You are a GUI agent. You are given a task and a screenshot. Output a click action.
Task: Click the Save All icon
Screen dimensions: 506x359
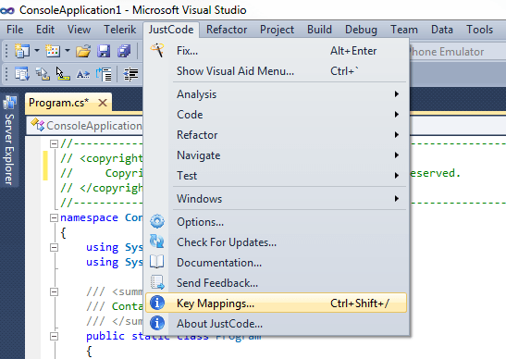(x=124, y=51)
